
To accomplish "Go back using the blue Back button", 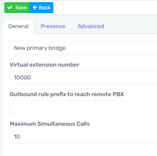I will coord(41,7).
